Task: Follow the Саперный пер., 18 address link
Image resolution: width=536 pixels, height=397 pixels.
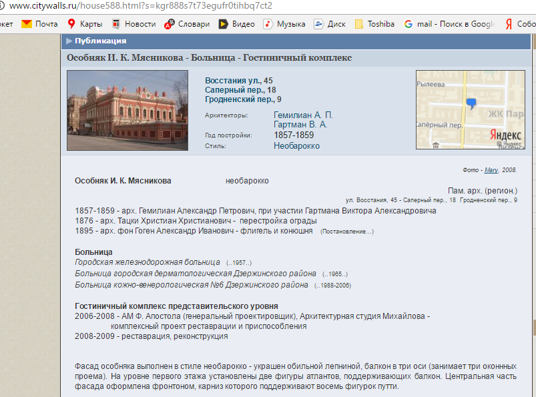Action: click(x=240, y=90)
